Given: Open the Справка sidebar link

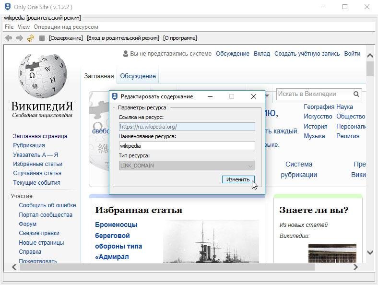Looking at the screenshot, I should [30, 252].
